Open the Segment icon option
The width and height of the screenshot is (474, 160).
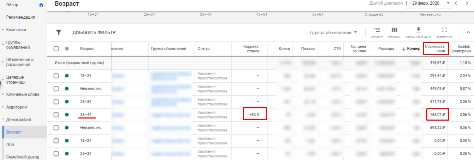click(x=377, y=31)
